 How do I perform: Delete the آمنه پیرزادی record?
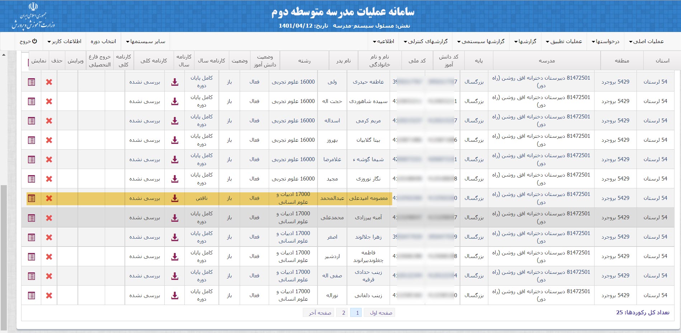point(49,218)
